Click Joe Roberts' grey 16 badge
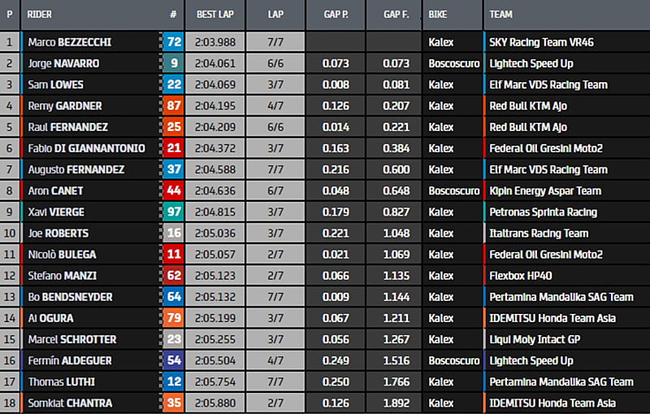The width and height of the screenshot is (650, 414). [173, 233]
